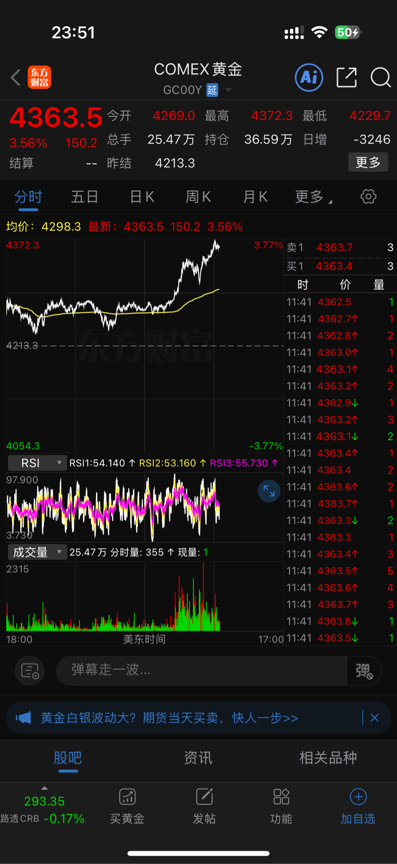
Task: Tap 加自选 plus icon
Action: (x=358, y=797)
